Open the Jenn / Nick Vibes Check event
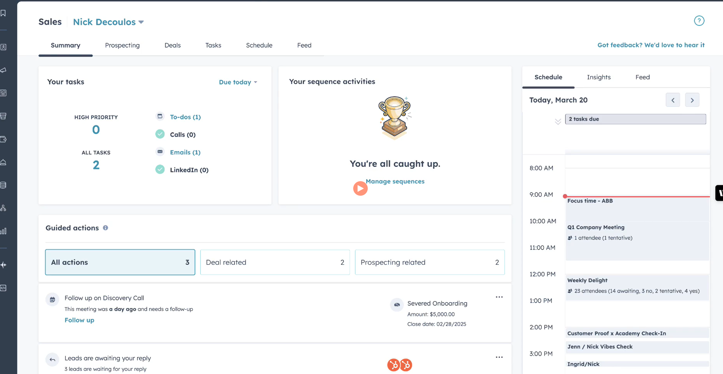This screenshot has width=723, height=374. click(637, 347)
